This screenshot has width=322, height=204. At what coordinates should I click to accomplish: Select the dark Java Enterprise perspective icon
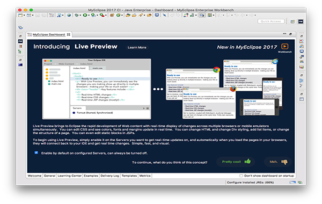[301, 21]
